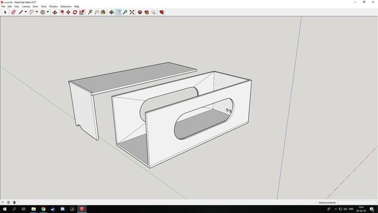
Task: Click the Send to LayOut icon
Action: tap(154, 12)
